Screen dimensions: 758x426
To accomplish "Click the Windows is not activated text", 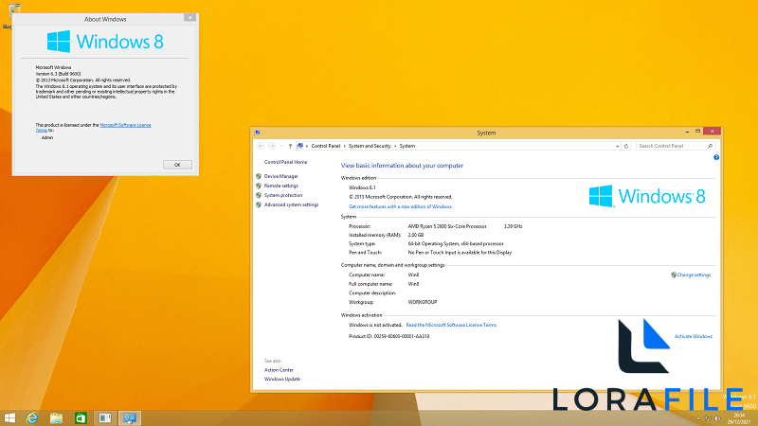I will (375, 325).
